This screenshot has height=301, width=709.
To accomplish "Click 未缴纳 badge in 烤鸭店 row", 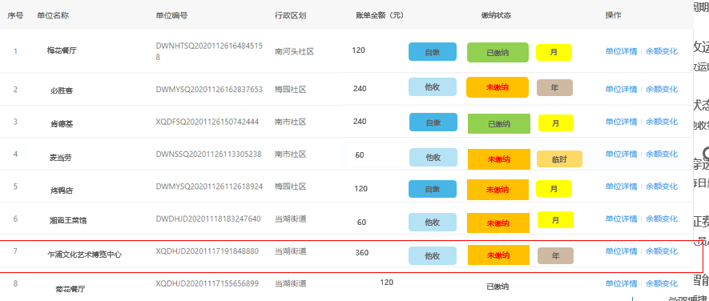I will pos(498,190).
